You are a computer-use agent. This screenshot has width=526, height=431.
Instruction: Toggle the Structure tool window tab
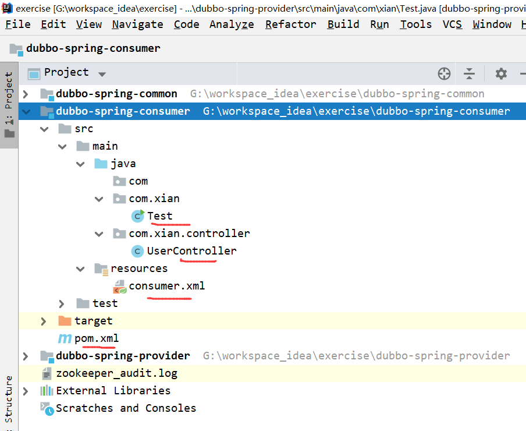click(9, 400)
